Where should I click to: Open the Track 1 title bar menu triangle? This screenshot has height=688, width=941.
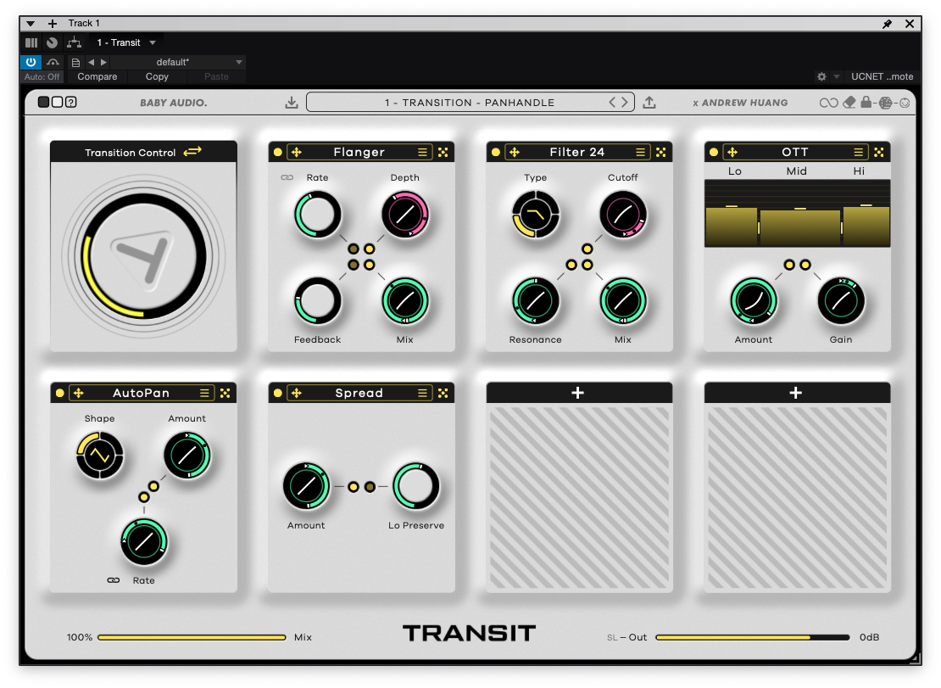pos(30,24)
